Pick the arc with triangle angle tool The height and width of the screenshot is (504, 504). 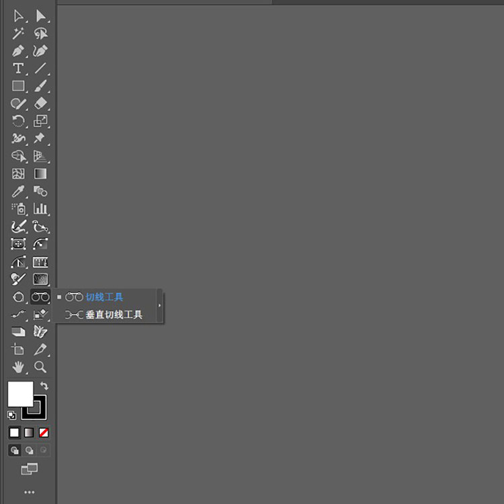click(x=18, y=261)
